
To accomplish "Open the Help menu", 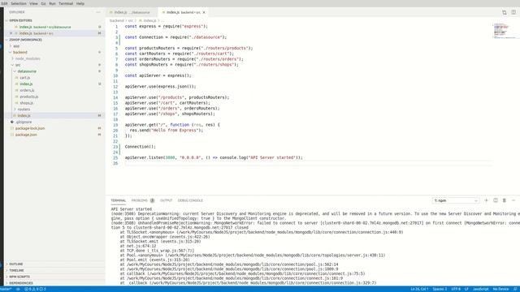I will tap(80, 3).
